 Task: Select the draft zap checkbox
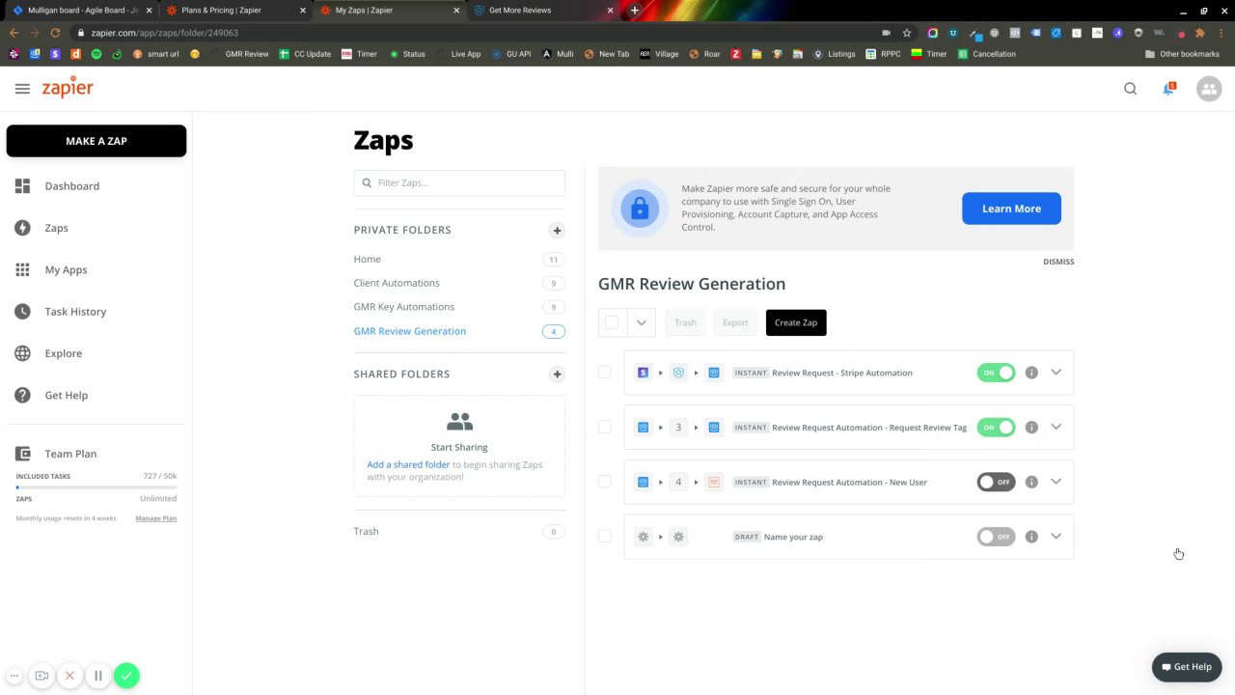[605, 537]
